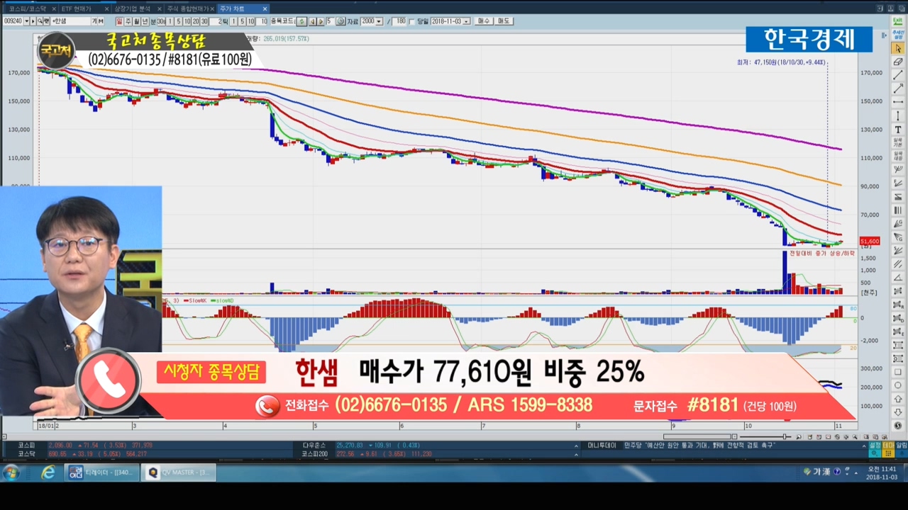Image resolution: width=908 pixels, height=510 pixels.
Task: Toggle the 당일 checkbox
Action: tap(413, 21)
